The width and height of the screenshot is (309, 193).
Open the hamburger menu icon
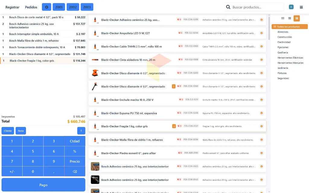click(301, 7)
